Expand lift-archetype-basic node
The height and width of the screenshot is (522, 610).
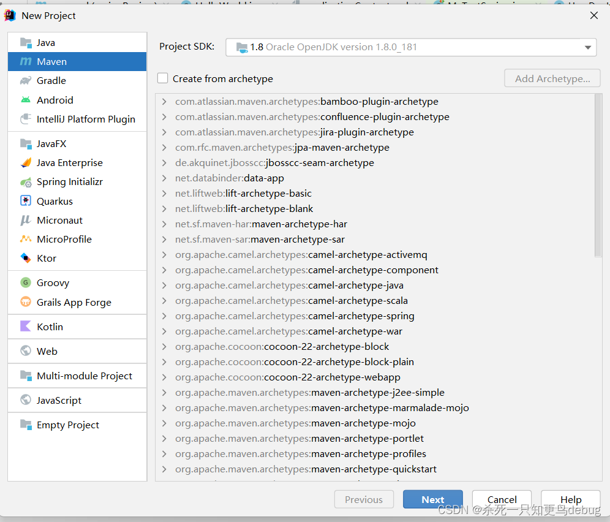pyautogui.click(x=164, y=194)
